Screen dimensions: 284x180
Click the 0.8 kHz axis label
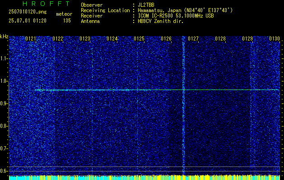[4, 126]
